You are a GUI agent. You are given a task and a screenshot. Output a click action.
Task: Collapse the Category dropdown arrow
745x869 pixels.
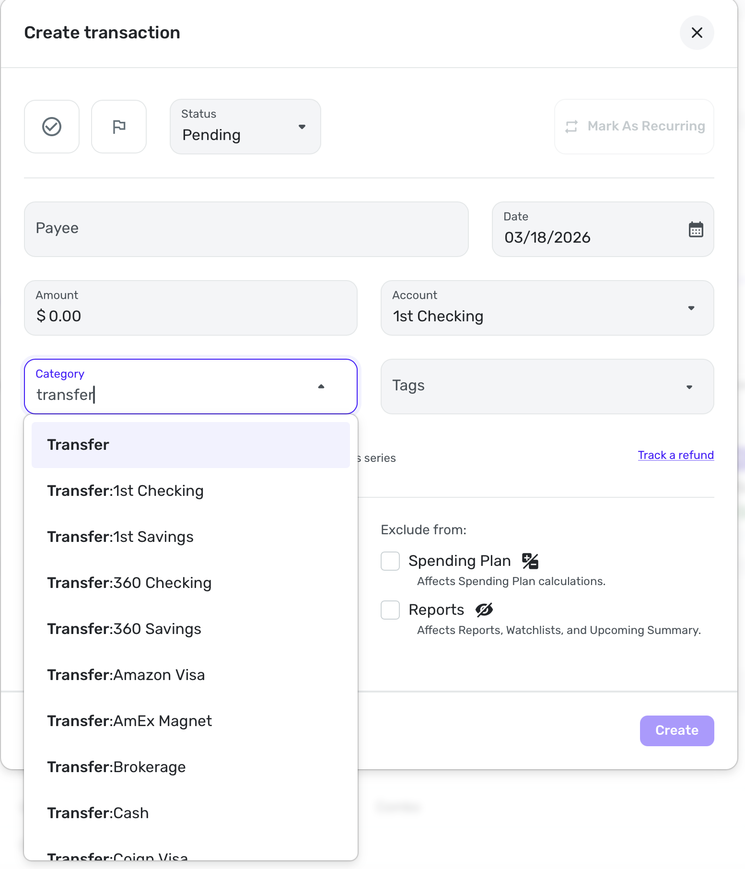(321, 387)
